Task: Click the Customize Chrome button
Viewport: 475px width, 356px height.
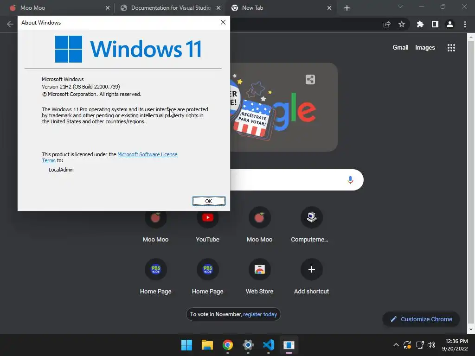Action: click(x=421, y=319)
